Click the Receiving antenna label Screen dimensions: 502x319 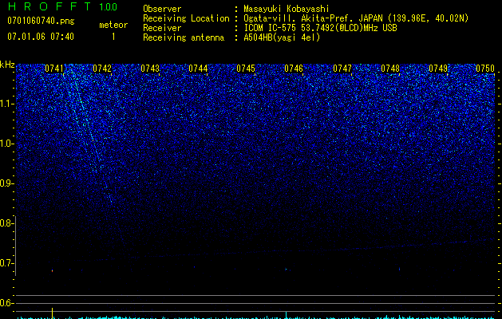pos(184,37)
